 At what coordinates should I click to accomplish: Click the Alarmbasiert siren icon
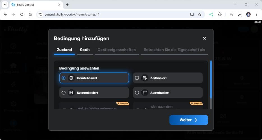145,93
